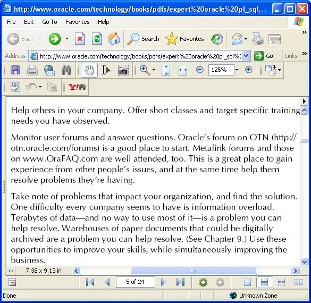Save a copy with the floppy disk icon
311x303 pixels.
[15, 70]
